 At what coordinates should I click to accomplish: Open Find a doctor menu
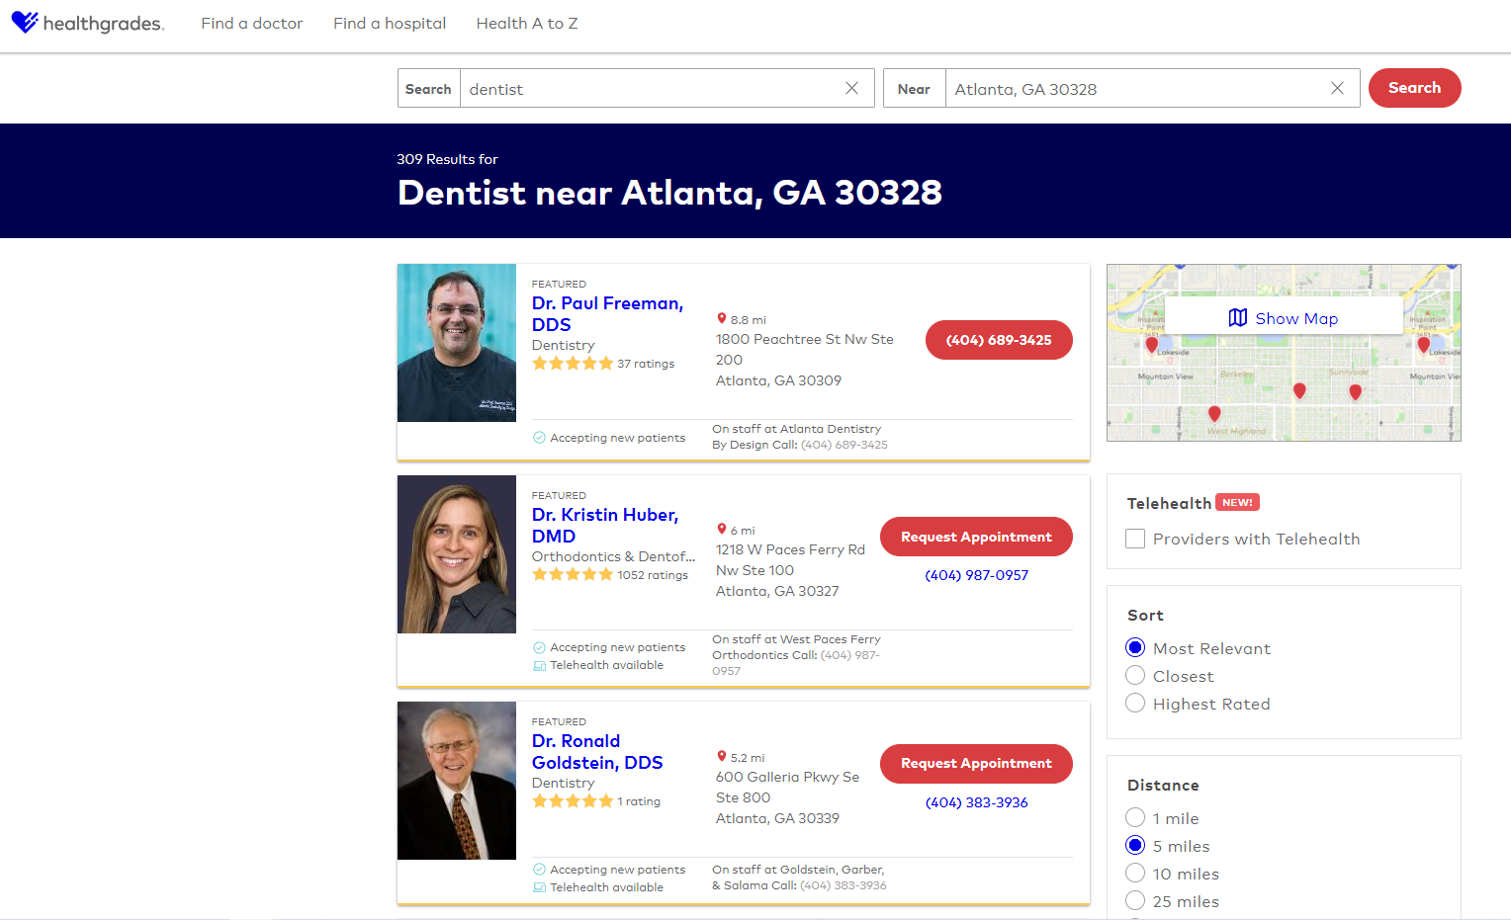click(251, 23)
